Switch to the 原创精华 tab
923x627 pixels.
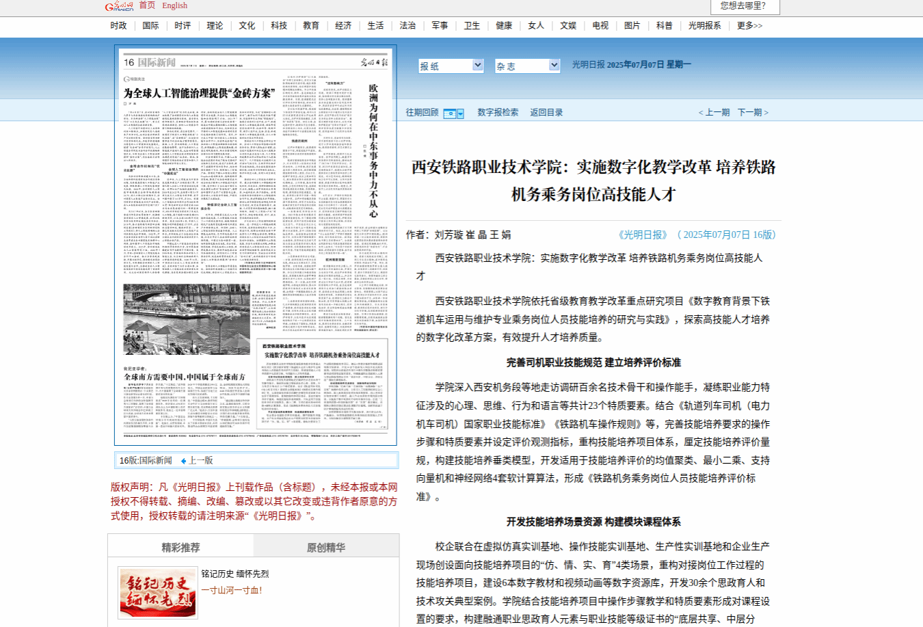tap(326, 547)
